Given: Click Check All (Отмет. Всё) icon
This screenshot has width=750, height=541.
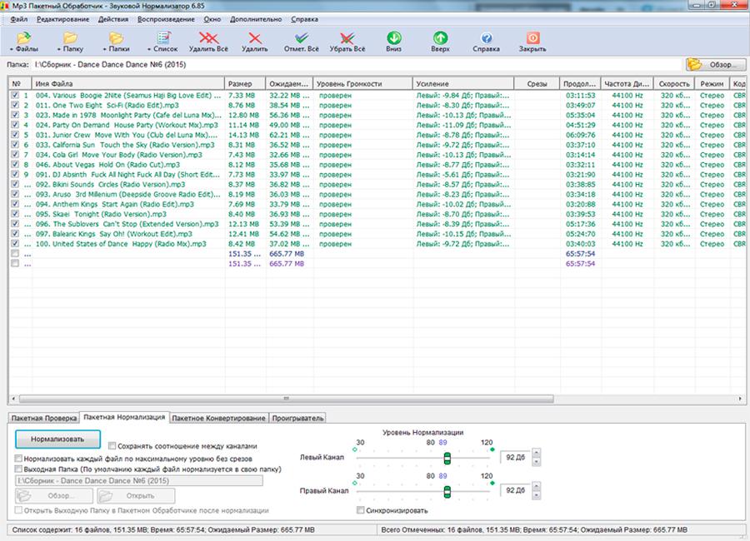Looking at the screenshot, I should [302, 38].
